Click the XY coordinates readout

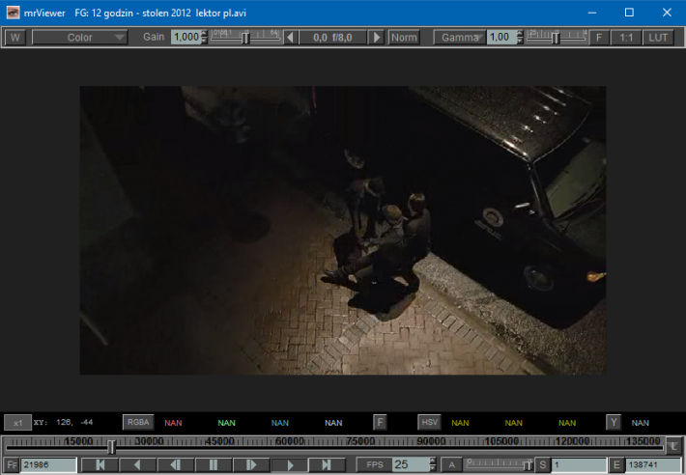(64, 423)
